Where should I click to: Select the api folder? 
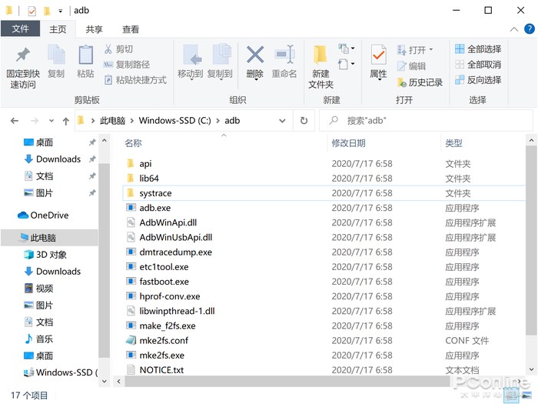324,163
